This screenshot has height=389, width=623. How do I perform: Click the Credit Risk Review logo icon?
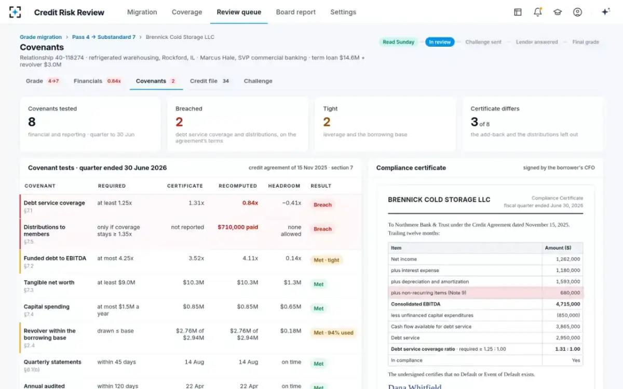[16, 12]
